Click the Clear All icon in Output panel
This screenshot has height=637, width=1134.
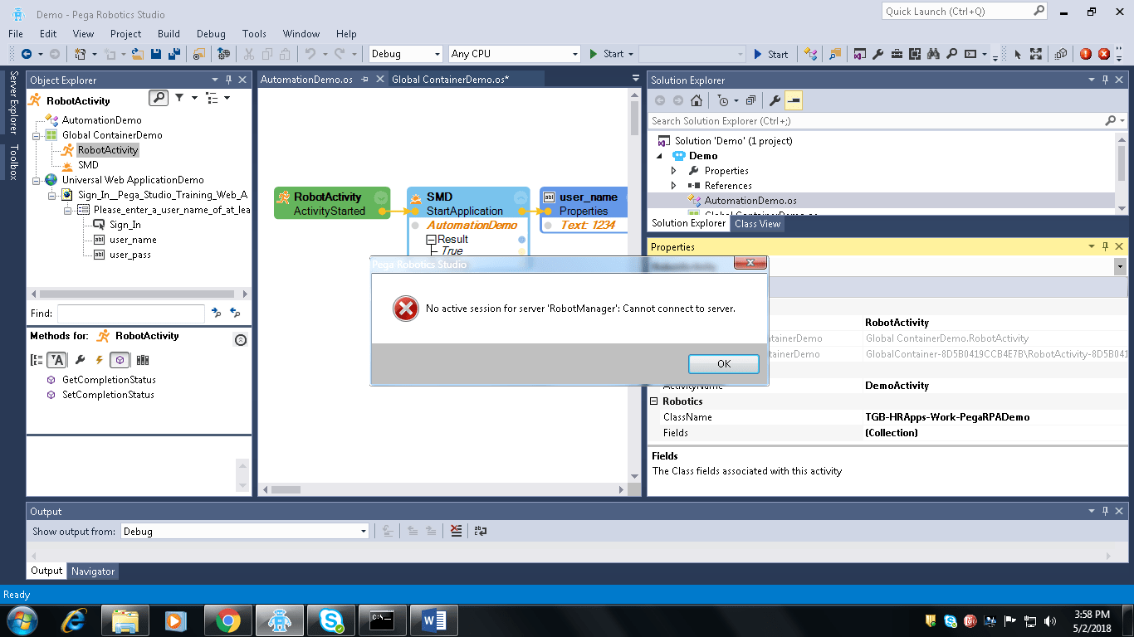pyautogui.click(x=456, y=532)
